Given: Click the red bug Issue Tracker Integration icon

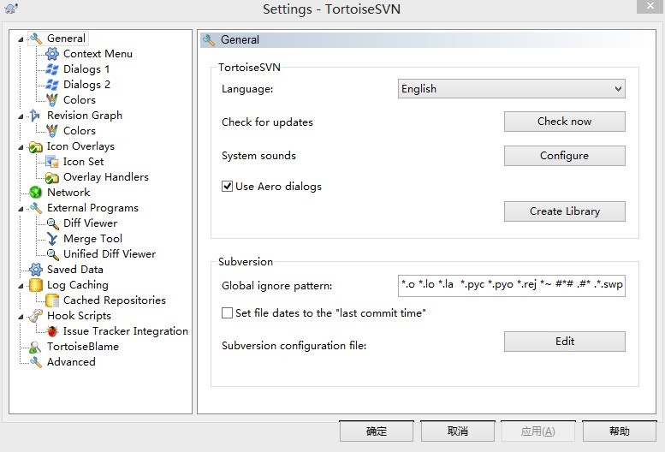Looking at the screenshot, I should 52,331.
